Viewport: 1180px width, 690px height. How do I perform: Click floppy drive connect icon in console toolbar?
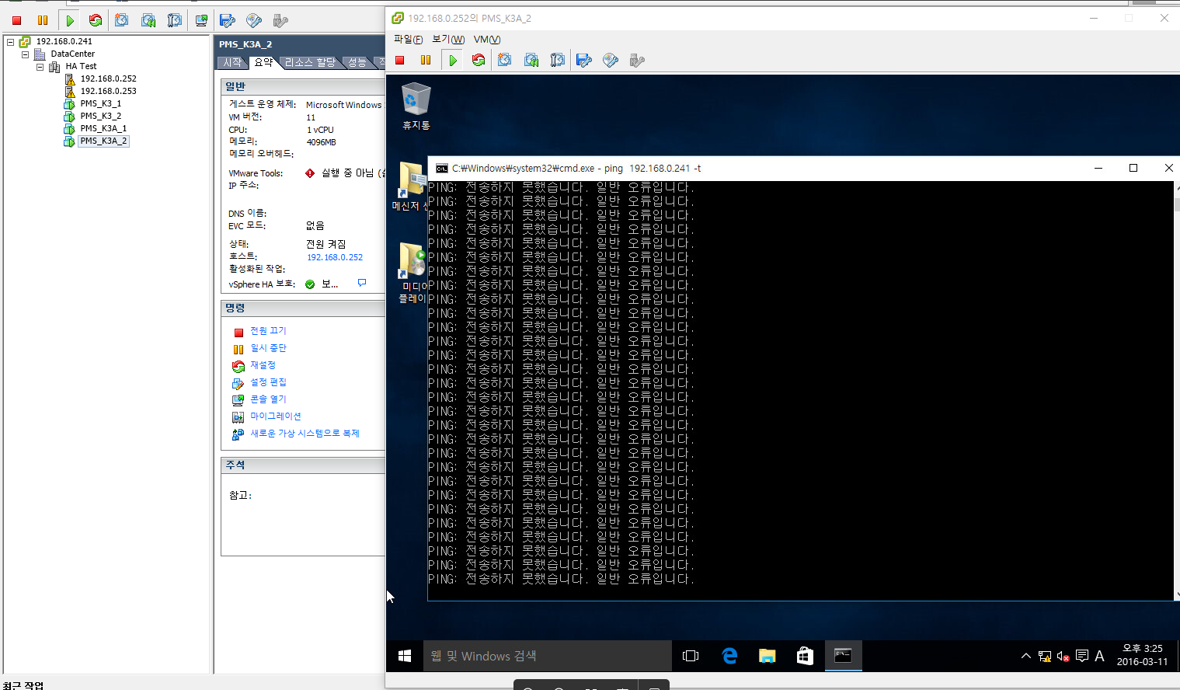click(584, 61)
